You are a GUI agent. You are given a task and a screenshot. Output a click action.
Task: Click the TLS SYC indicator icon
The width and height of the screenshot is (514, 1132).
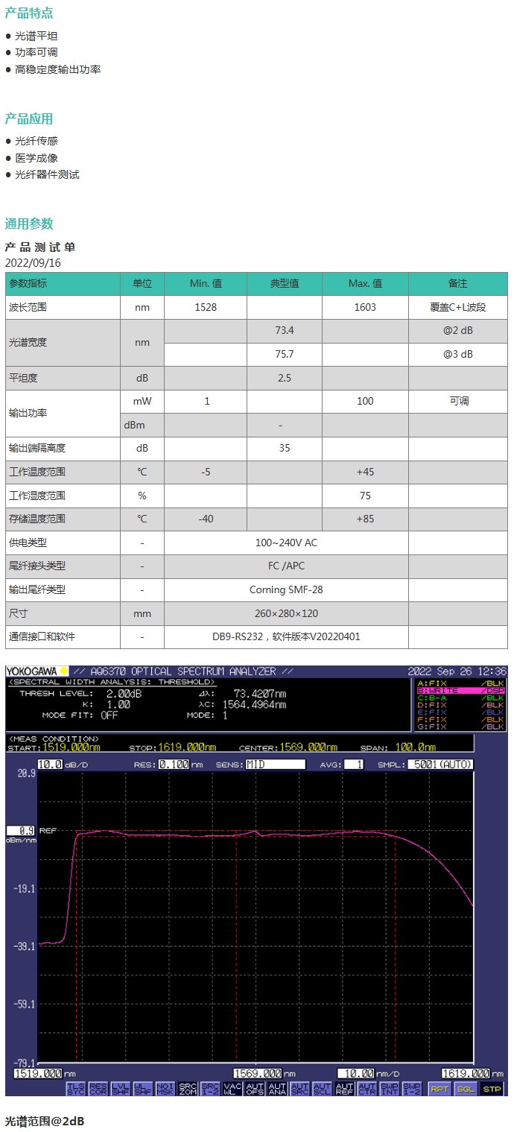(x=75, y=1088)
